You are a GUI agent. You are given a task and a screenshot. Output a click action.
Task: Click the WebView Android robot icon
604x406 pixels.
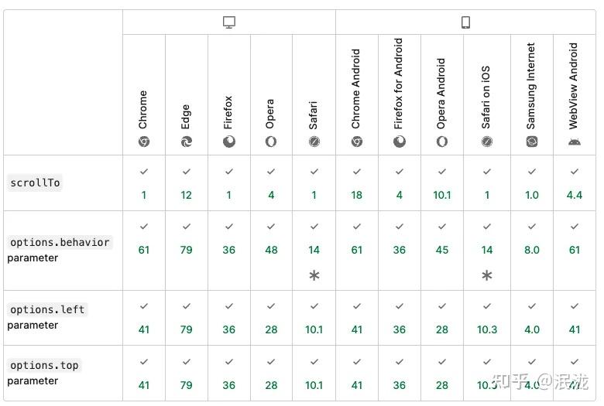(x=574, y=142)
